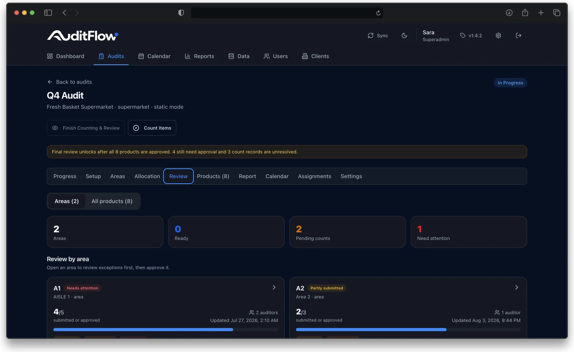Reload the page in browser

[378, 13]
